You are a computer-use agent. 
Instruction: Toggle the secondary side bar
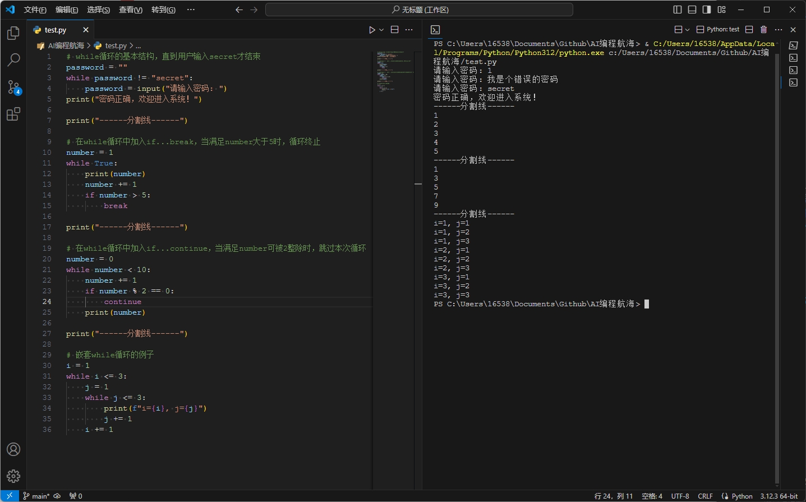[x=707, y=10]
